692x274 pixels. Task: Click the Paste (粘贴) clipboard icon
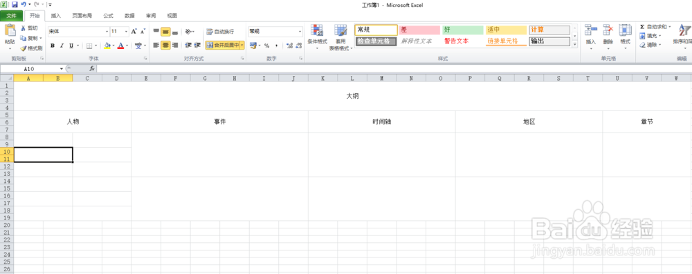pyautogui.click(x=10, y=30)
